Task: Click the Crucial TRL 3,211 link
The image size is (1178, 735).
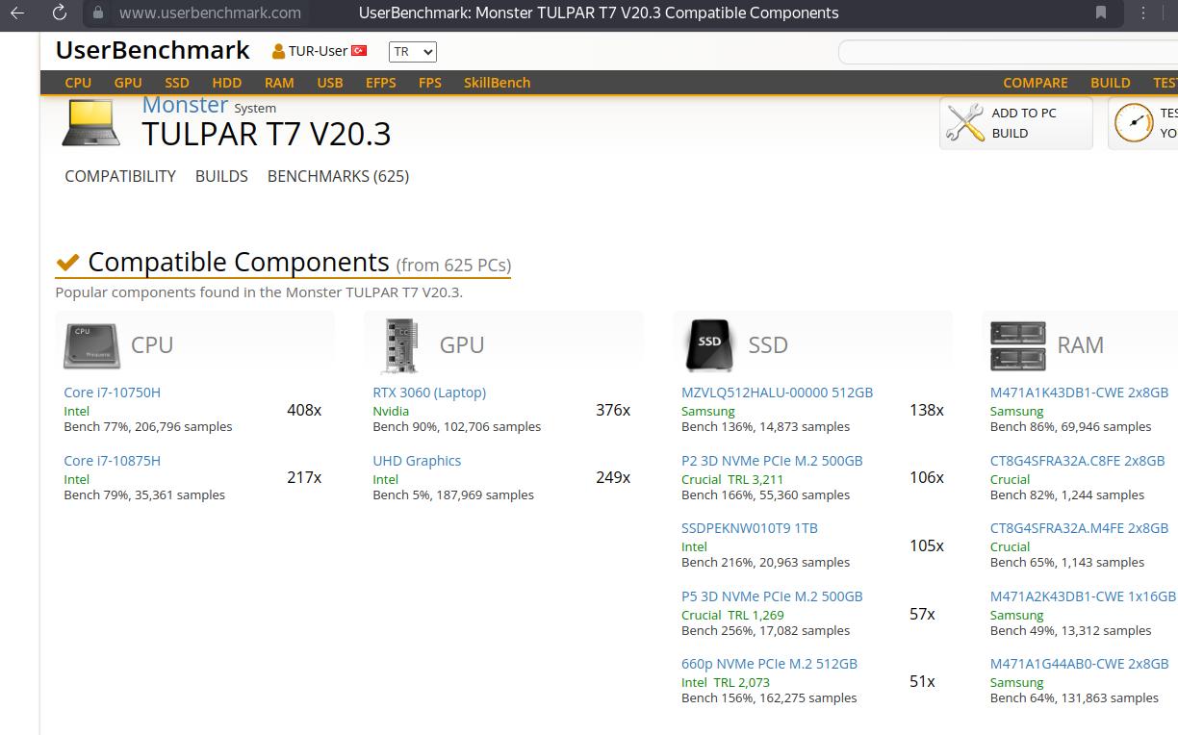Action: tap(732, 479)
